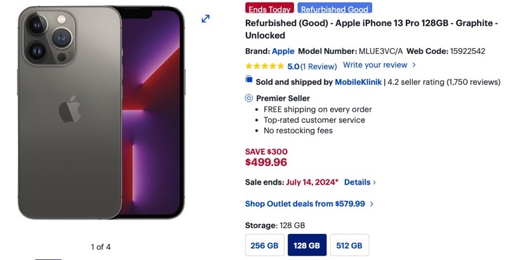This screenshot has height=260, width=508.
Task: Click the iPhone 13 Pro product image
Action: [x=102, y=113]
